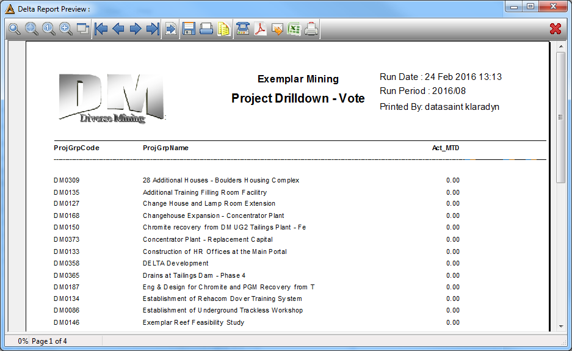Set zoom to 100% (1:1) icon

pos(48,29)
